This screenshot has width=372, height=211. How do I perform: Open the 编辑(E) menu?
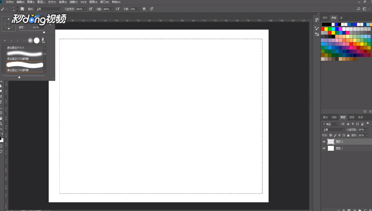(x=20, y=2)
